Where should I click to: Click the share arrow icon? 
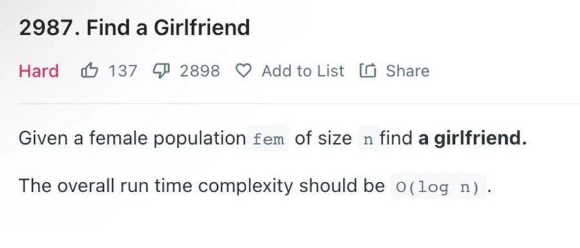click(x=368, y=71)
